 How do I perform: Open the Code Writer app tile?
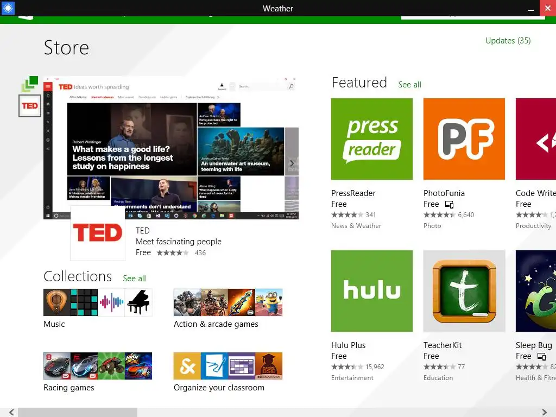(536, 138)
